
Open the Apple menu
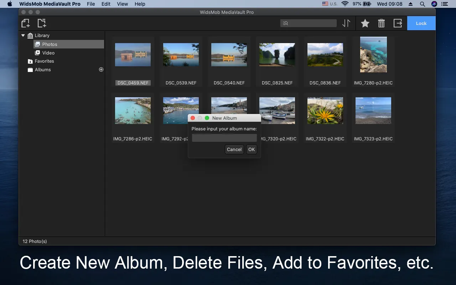[10, 4]
